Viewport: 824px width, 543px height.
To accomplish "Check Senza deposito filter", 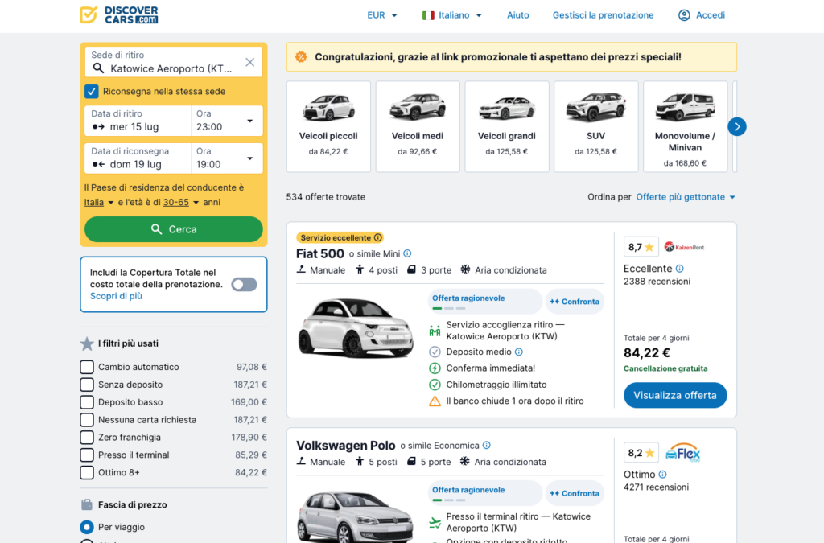I will (x=87, y=385).
